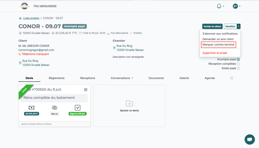Open the client email conormcgregor@gmail.com
This screenshot has width=259, height=148.
tap(36, 50)
